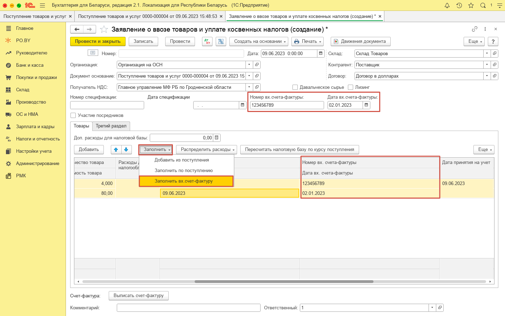Click the Дт/Кт postings icon in toolbar
The height and width of the screenshot is (316, 505).
[207, 41]
